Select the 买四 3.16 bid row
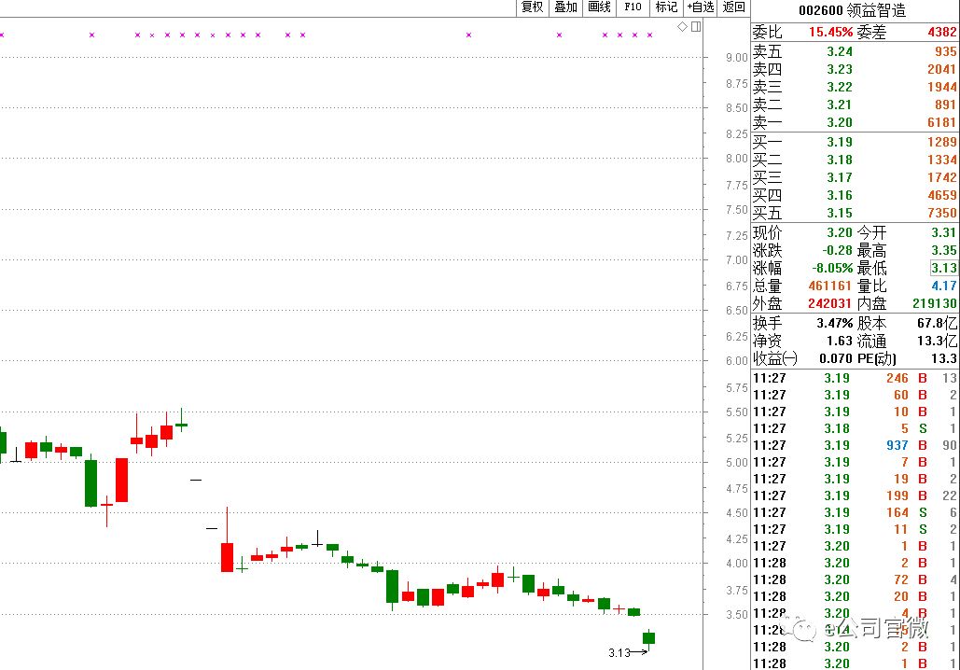The height and width of the screenshot is (670, 960). pyautogui.click(x=855, y=195)
